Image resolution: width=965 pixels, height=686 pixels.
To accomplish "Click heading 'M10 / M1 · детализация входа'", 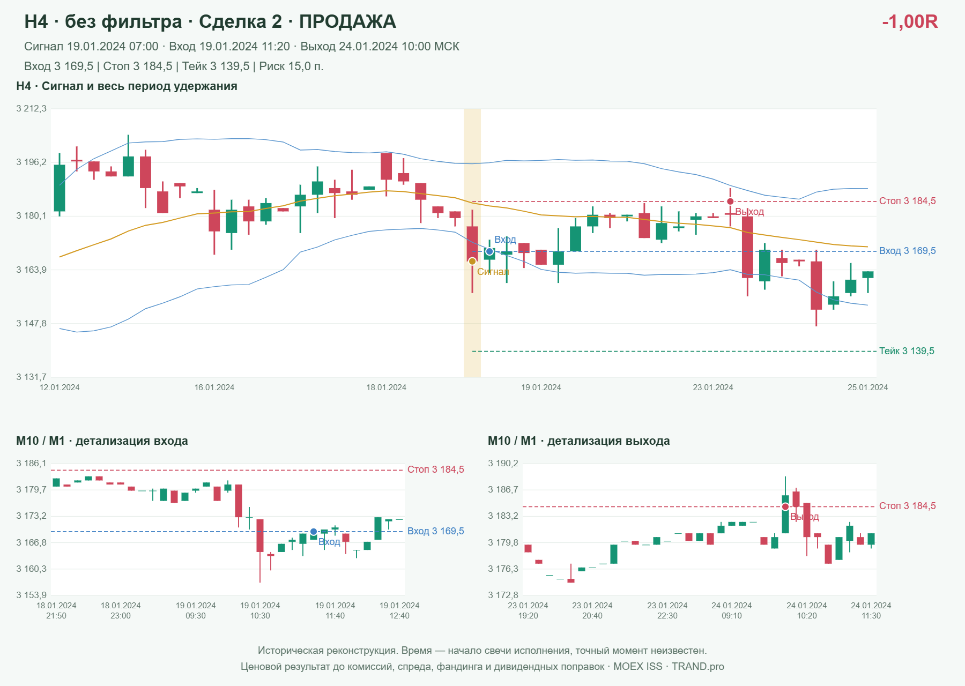I will pyautogui.click(x=102, y=441).
